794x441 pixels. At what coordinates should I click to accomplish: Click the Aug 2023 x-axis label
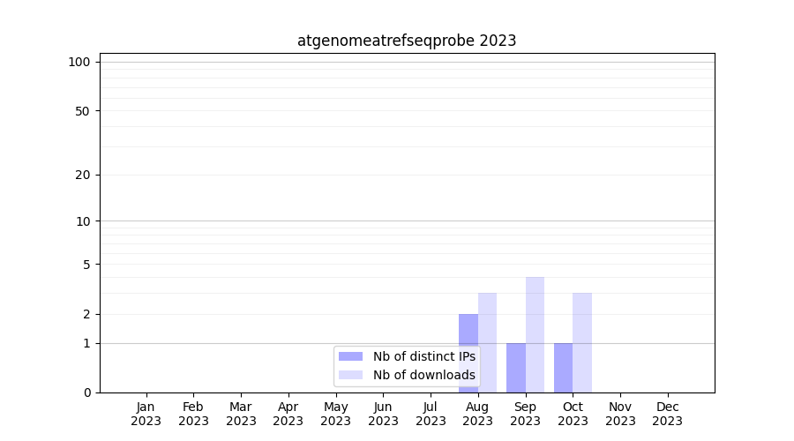477,414
